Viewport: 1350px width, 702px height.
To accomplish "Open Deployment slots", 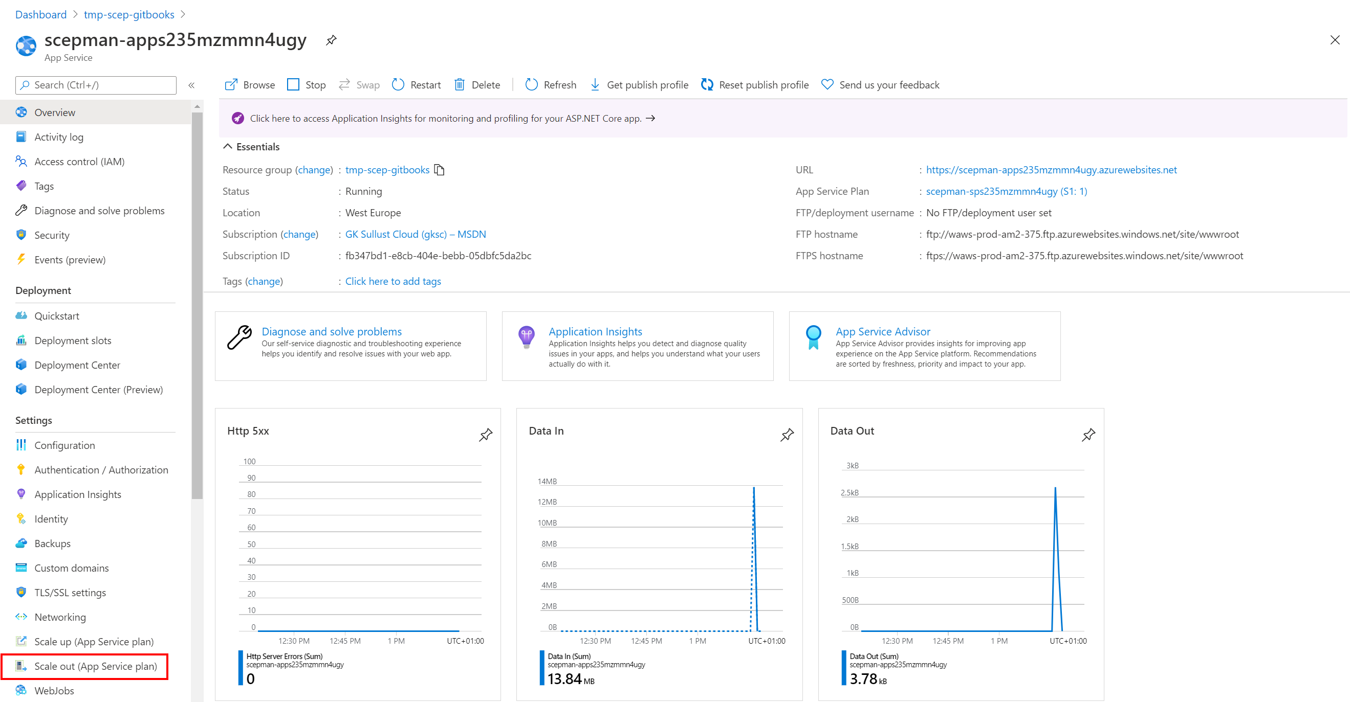I will pyautogui.click(x=95, y=341).
